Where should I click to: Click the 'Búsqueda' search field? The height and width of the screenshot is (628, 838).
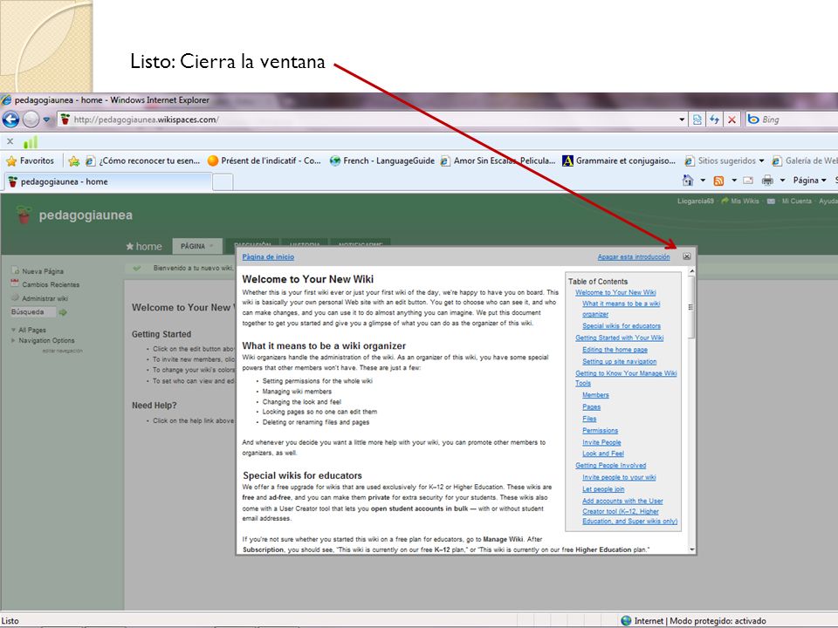[x=33, y=312]
